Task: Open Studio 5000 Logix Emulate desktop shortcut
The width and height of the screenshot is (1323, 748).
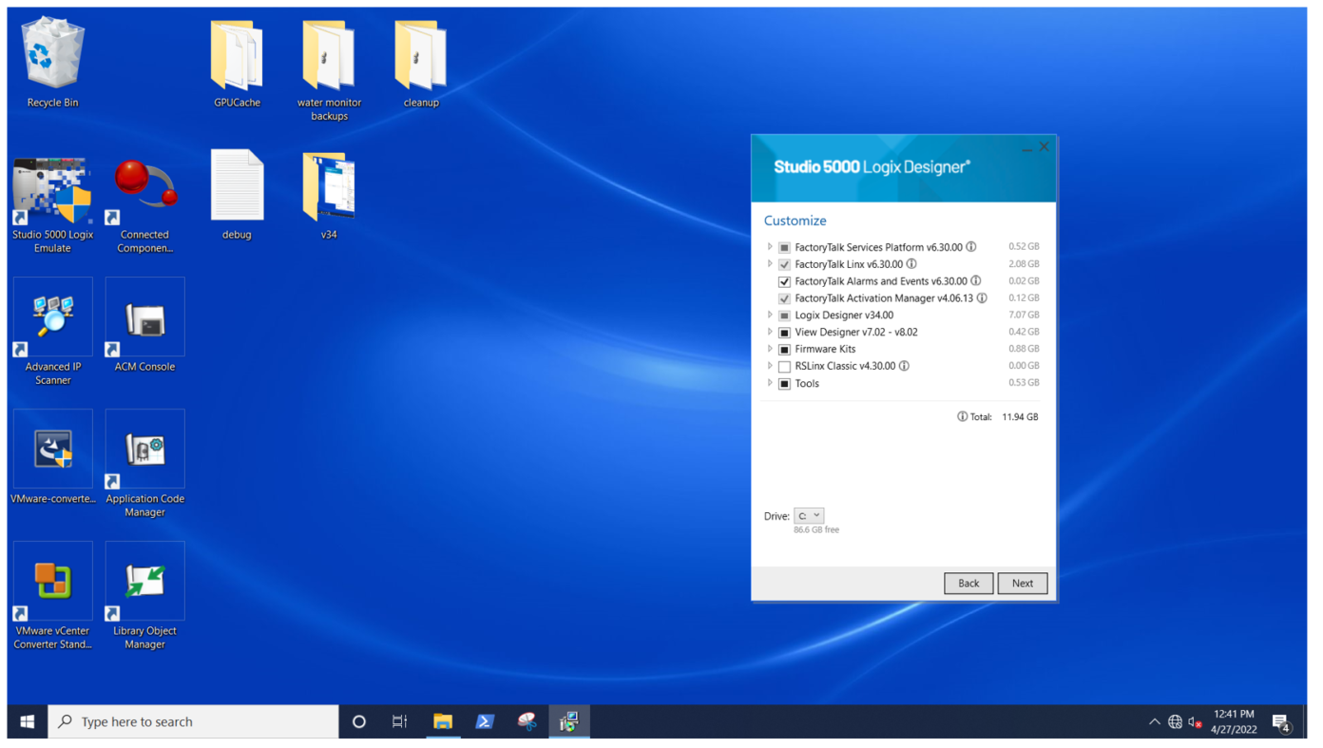Action: (x=52, y=195)
